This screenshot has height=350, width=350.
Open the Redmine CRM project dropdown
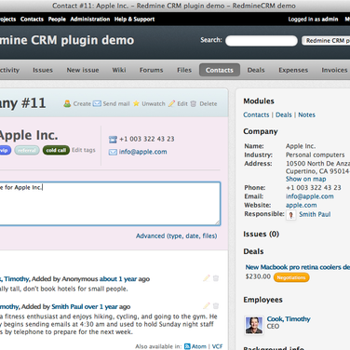click(326, 41)
